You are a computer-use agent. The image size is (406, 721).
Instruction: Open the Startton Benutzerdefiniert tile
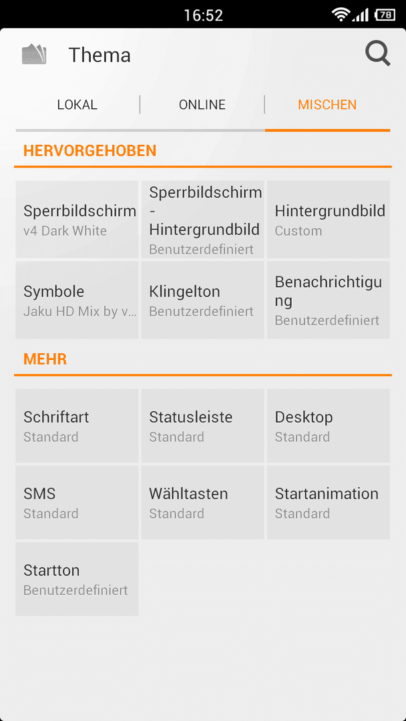tap(77, 579)
